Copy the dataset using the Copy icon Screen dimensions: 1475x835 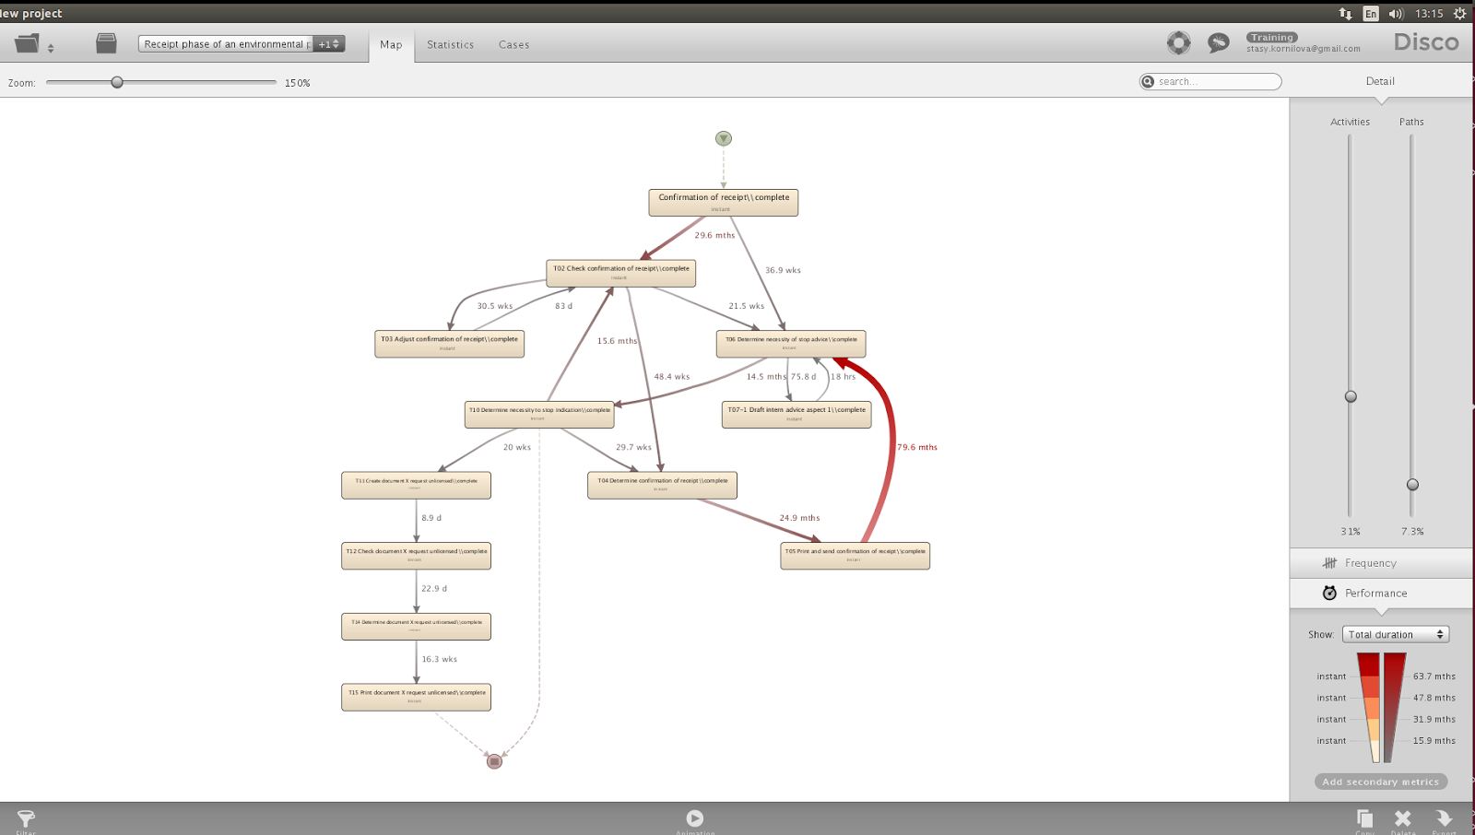click(x=1363, y=818)
